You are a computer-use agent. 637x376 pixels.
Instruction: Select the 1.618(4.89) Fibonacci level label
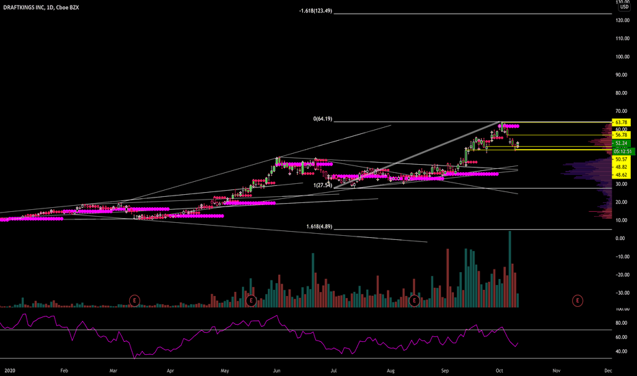(319, 227)
